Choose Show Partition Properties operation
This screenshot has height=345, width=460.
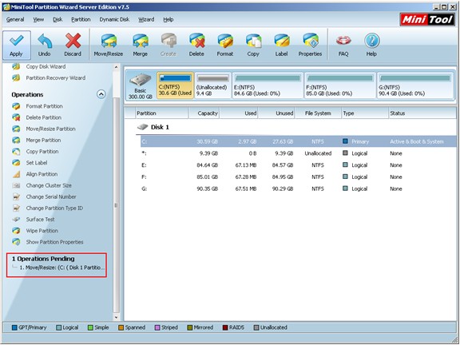click(48, 242)
